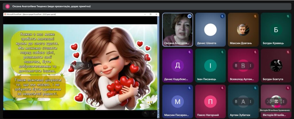Pin Артем Зубатюк's tile

(236, 101)
